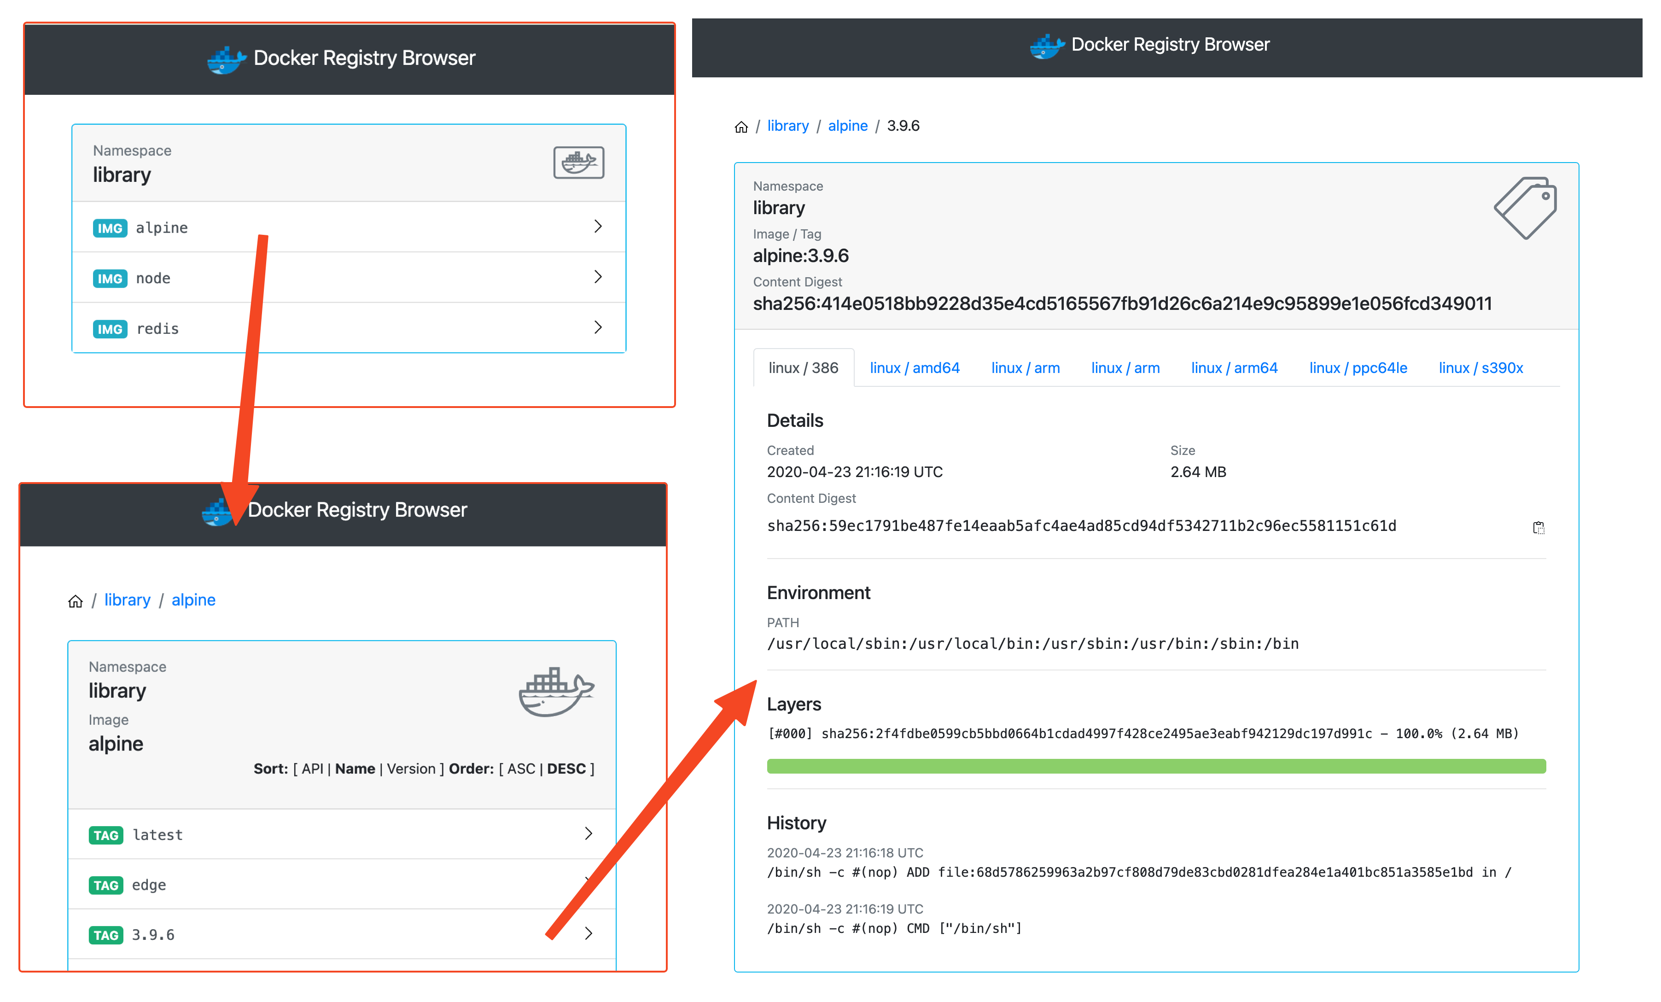Set order to DESC
The height and width of the screenshot is (1002, 1661).
pyautogui.click(x=566, y=769)
